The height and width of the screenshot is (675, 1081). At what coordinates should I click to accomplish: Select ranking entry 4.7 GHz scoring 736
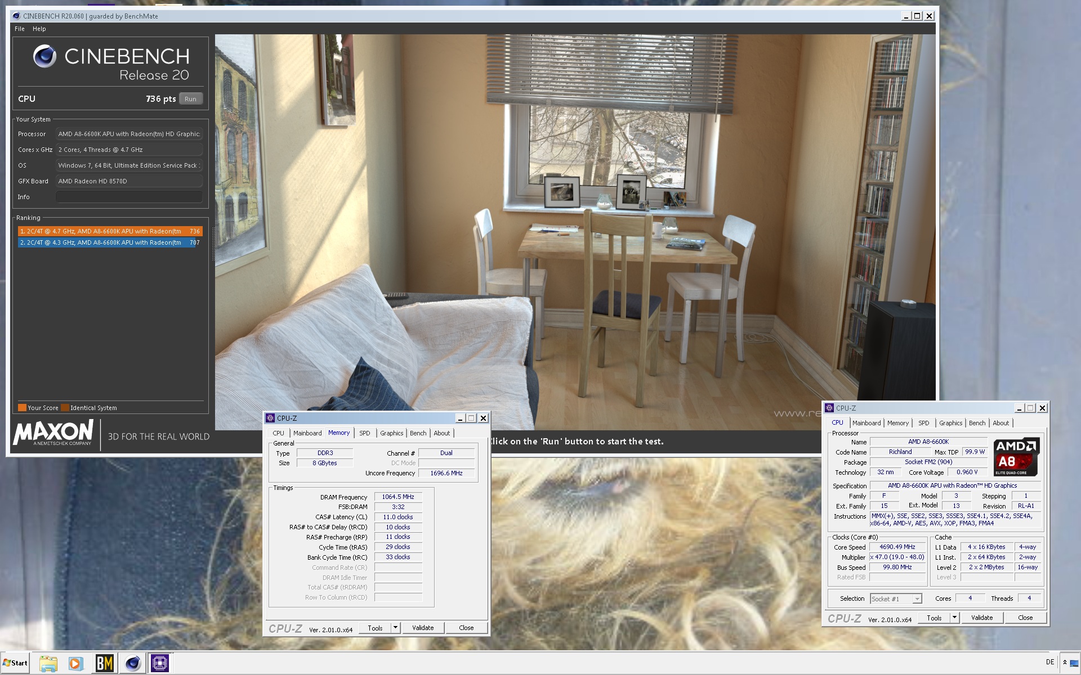click(110, 231)
